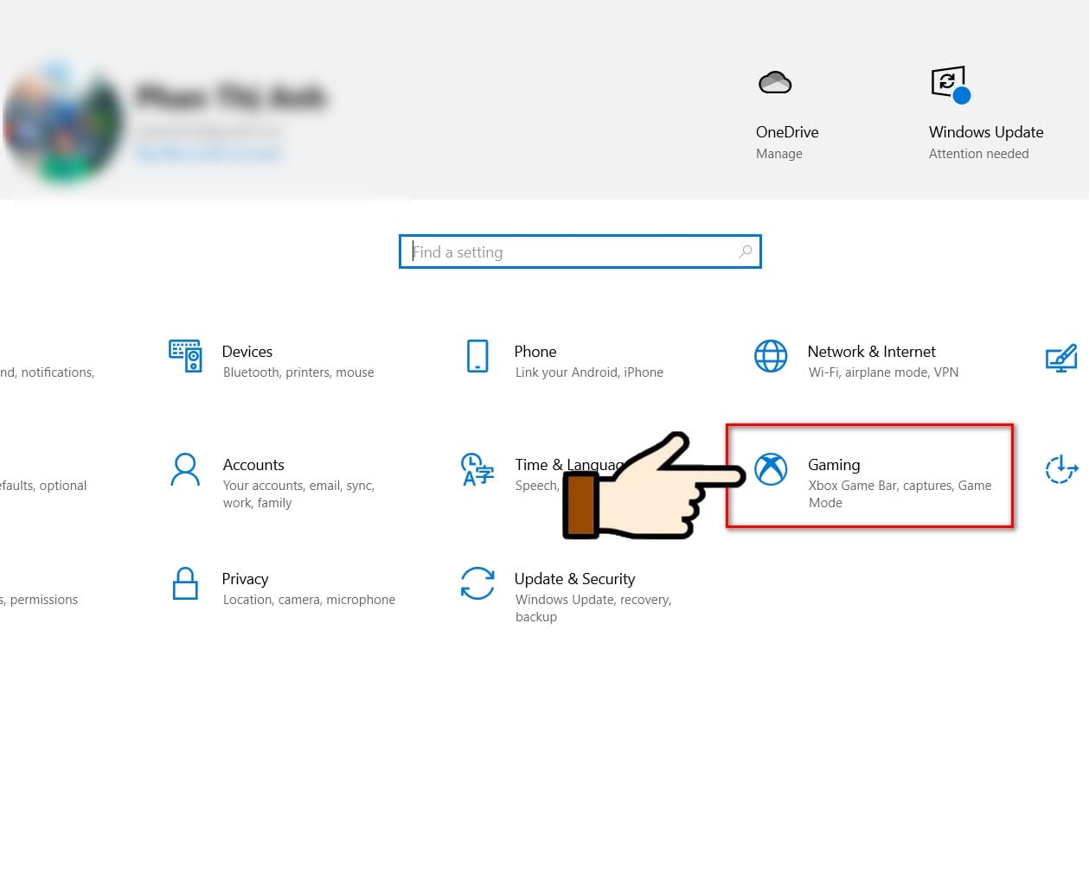Image resolution: width=1089 pixels, height=878 pixels.
Task: Open the Update & Security title
Action: click(x=574, y=579)
